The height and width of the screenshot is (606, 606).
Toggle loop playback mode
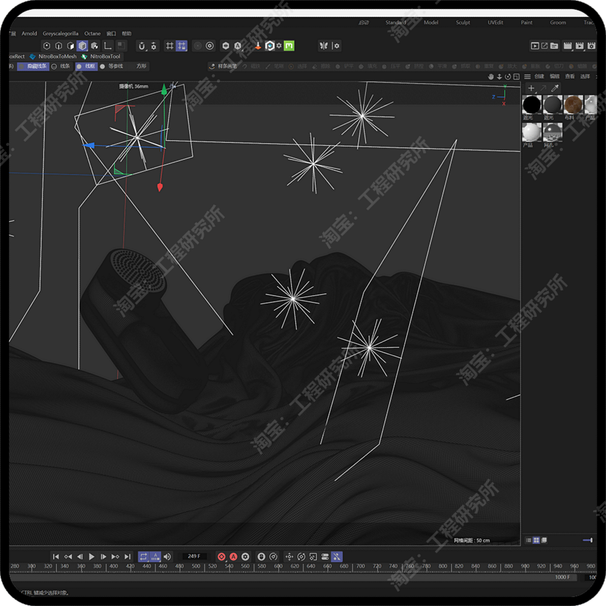click(144, 556)
